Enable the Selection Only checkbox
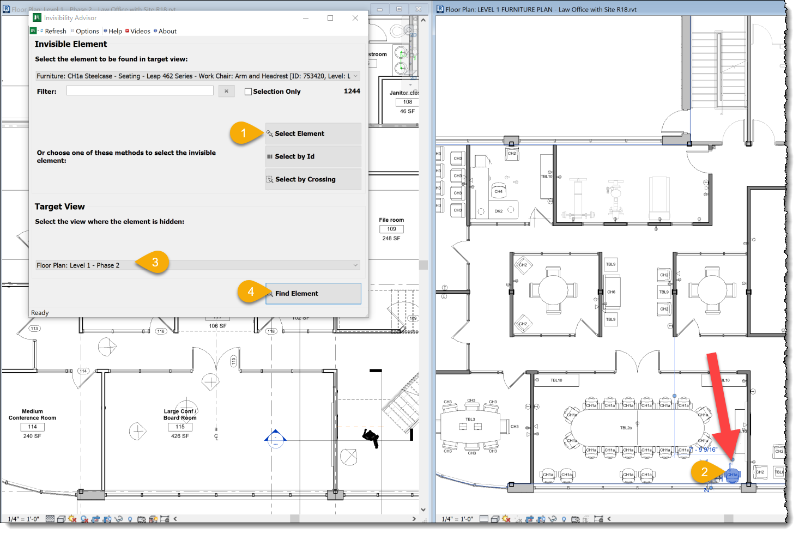The height and width of the screenshot is (534, 799). click(x=249, y=91)
